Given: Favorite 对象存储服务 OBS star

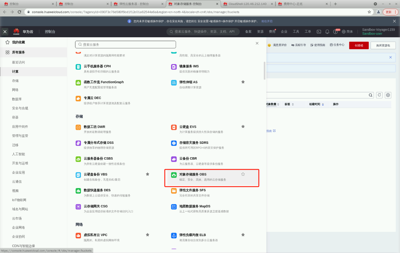Looking at the screenshot, I should [x=243, y=174].
